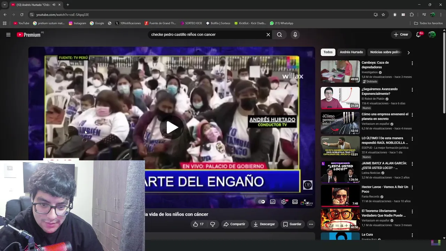Open the Chrome apps grid shortcut
Viewport: 446px width, 251px height.
tap(5, 23)
